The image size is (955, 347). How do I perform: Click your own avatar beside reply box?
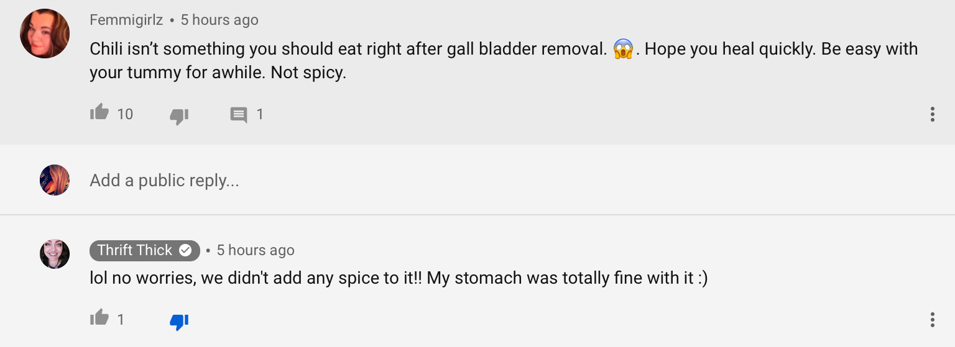click(x=55, y=180)
